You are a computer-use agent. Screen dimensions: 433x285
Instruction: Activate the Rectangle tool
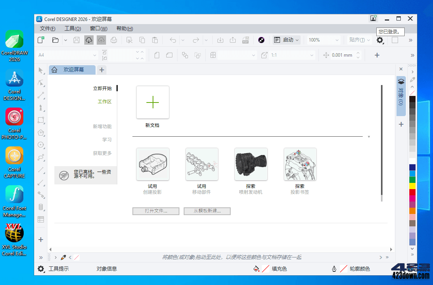coord(41,120)
